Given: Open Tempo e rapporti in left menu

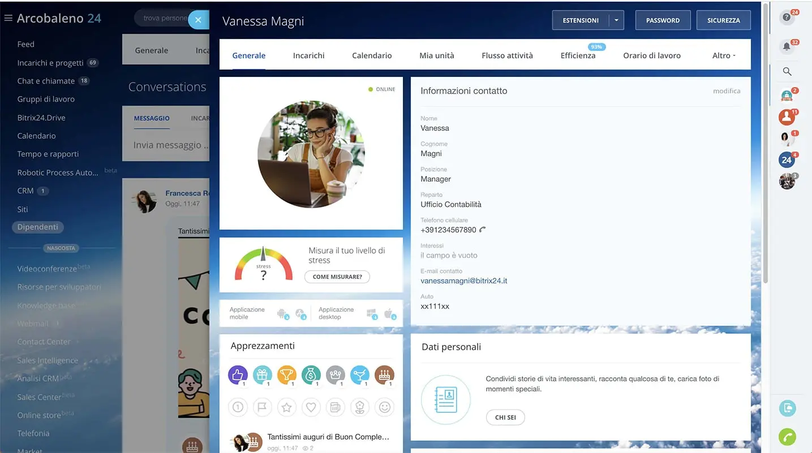Looking at the screenshot, I should pos(48,154).
